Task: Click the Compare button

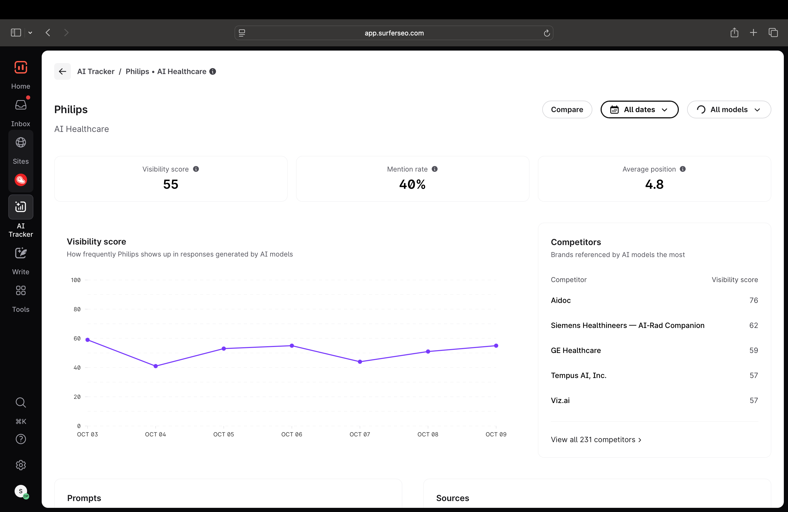Action: coord(567,109)
